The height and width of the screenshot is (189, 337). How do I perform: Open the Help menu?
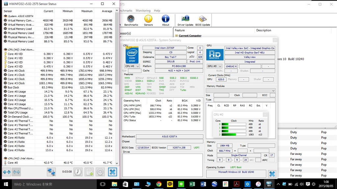pos(157,10)
